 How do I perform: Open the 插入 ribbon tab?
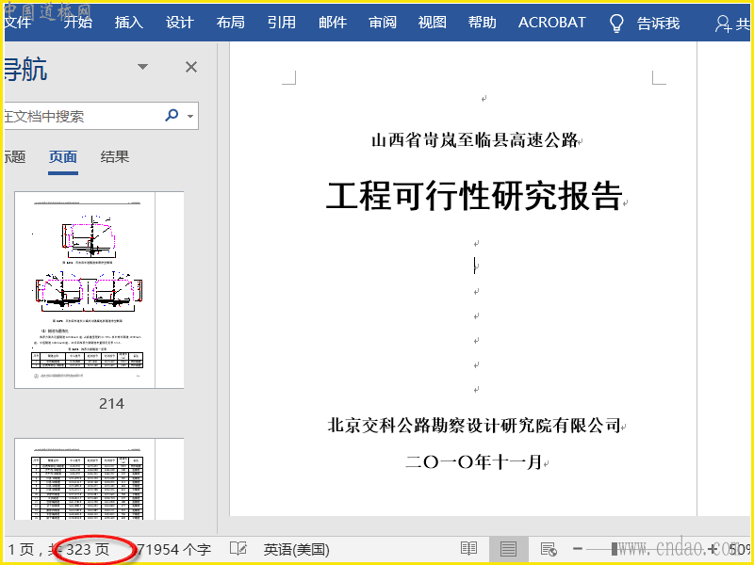(129, 23)
